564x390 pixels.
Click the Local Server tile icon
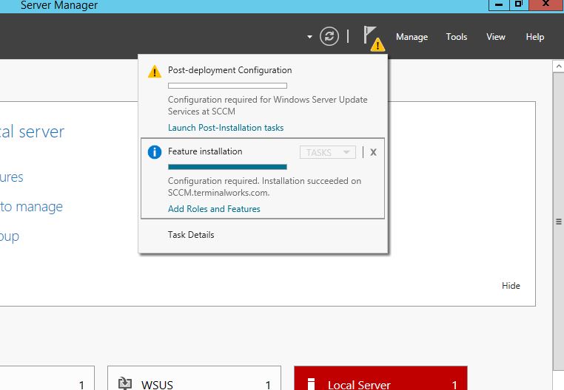pyautogui.click(x=312, y=383)
